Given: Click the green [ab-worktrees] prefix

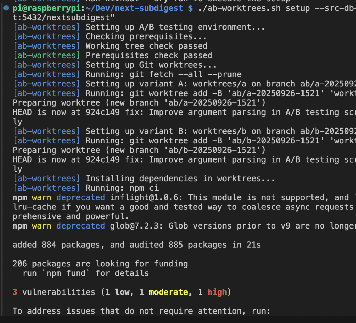Looking at the screenshot, I should tap(46, 56).
